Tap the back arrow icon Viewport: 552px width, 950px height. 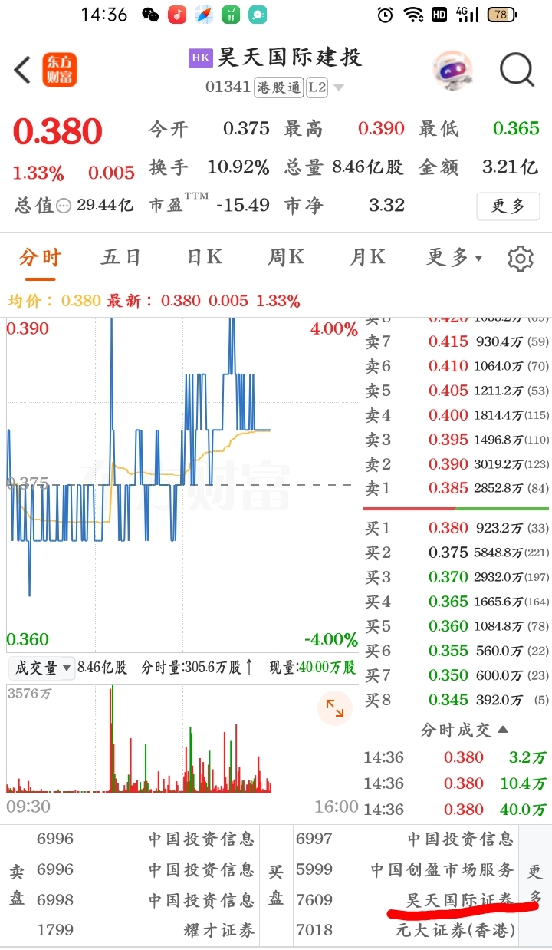(22, 71)
